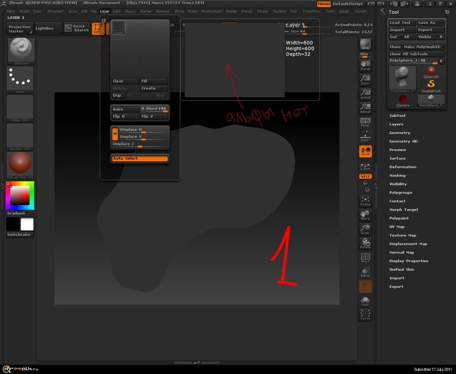The height and width of the screenshot is (374, 456).
Task: Open the Document menu
Action: tap(55, 11)
